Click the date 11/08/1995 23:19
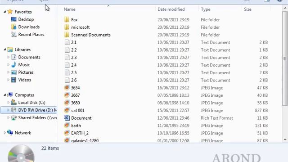Screen dimensions: 288x162 [173, 126]
